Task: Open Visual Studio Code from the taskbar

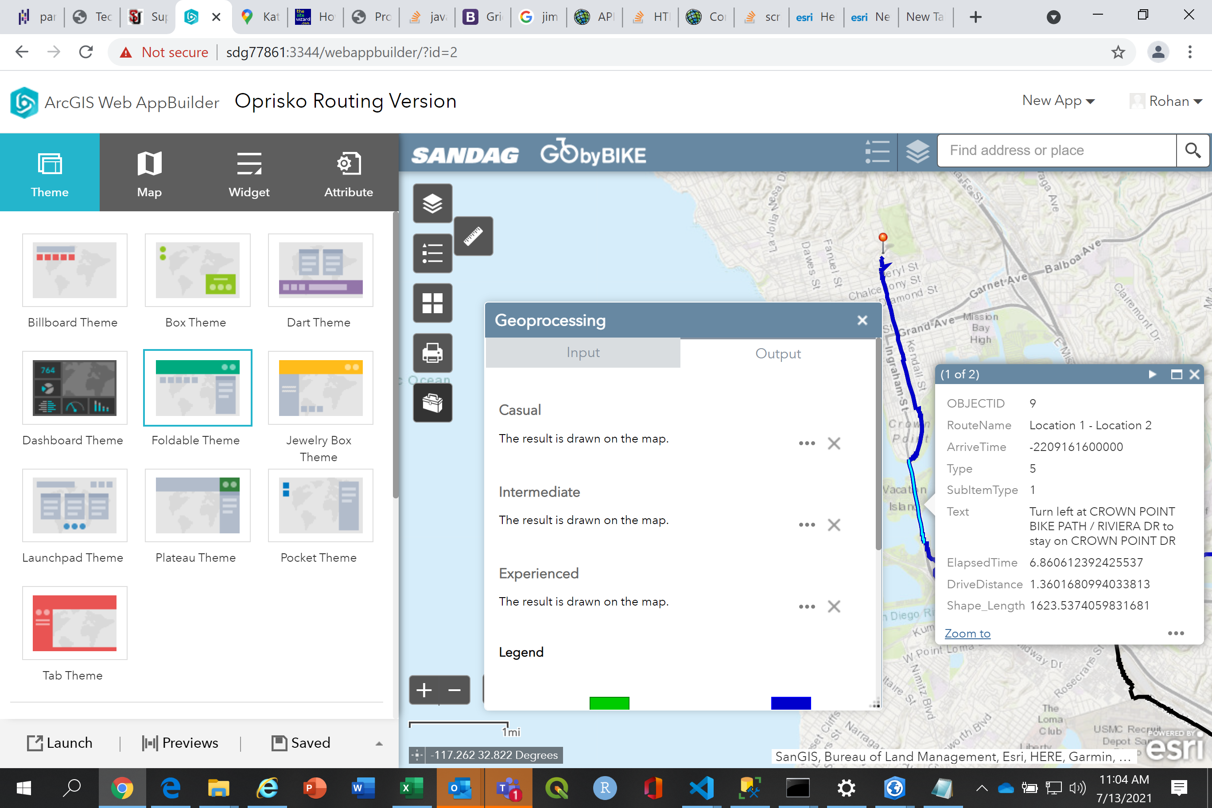Action: [x=702, y=788]
